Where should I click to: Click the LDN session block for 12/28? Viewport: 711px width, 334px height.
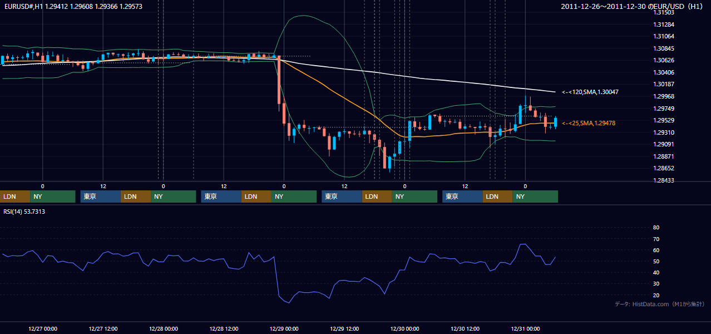pos(256,197)
